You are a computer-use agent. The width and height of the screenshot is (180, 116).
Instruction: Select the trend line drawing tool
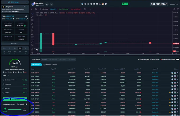pyautogui.click(x=32, y=17)
